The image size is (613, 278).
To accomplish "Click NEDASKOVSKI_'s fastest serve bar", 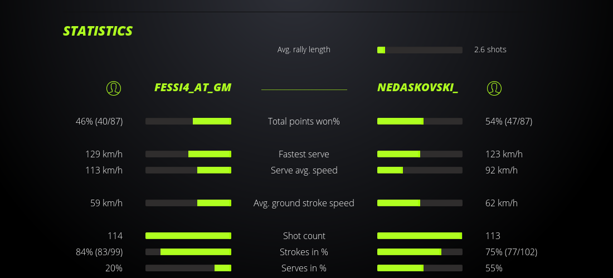I will tap(420, 154).
